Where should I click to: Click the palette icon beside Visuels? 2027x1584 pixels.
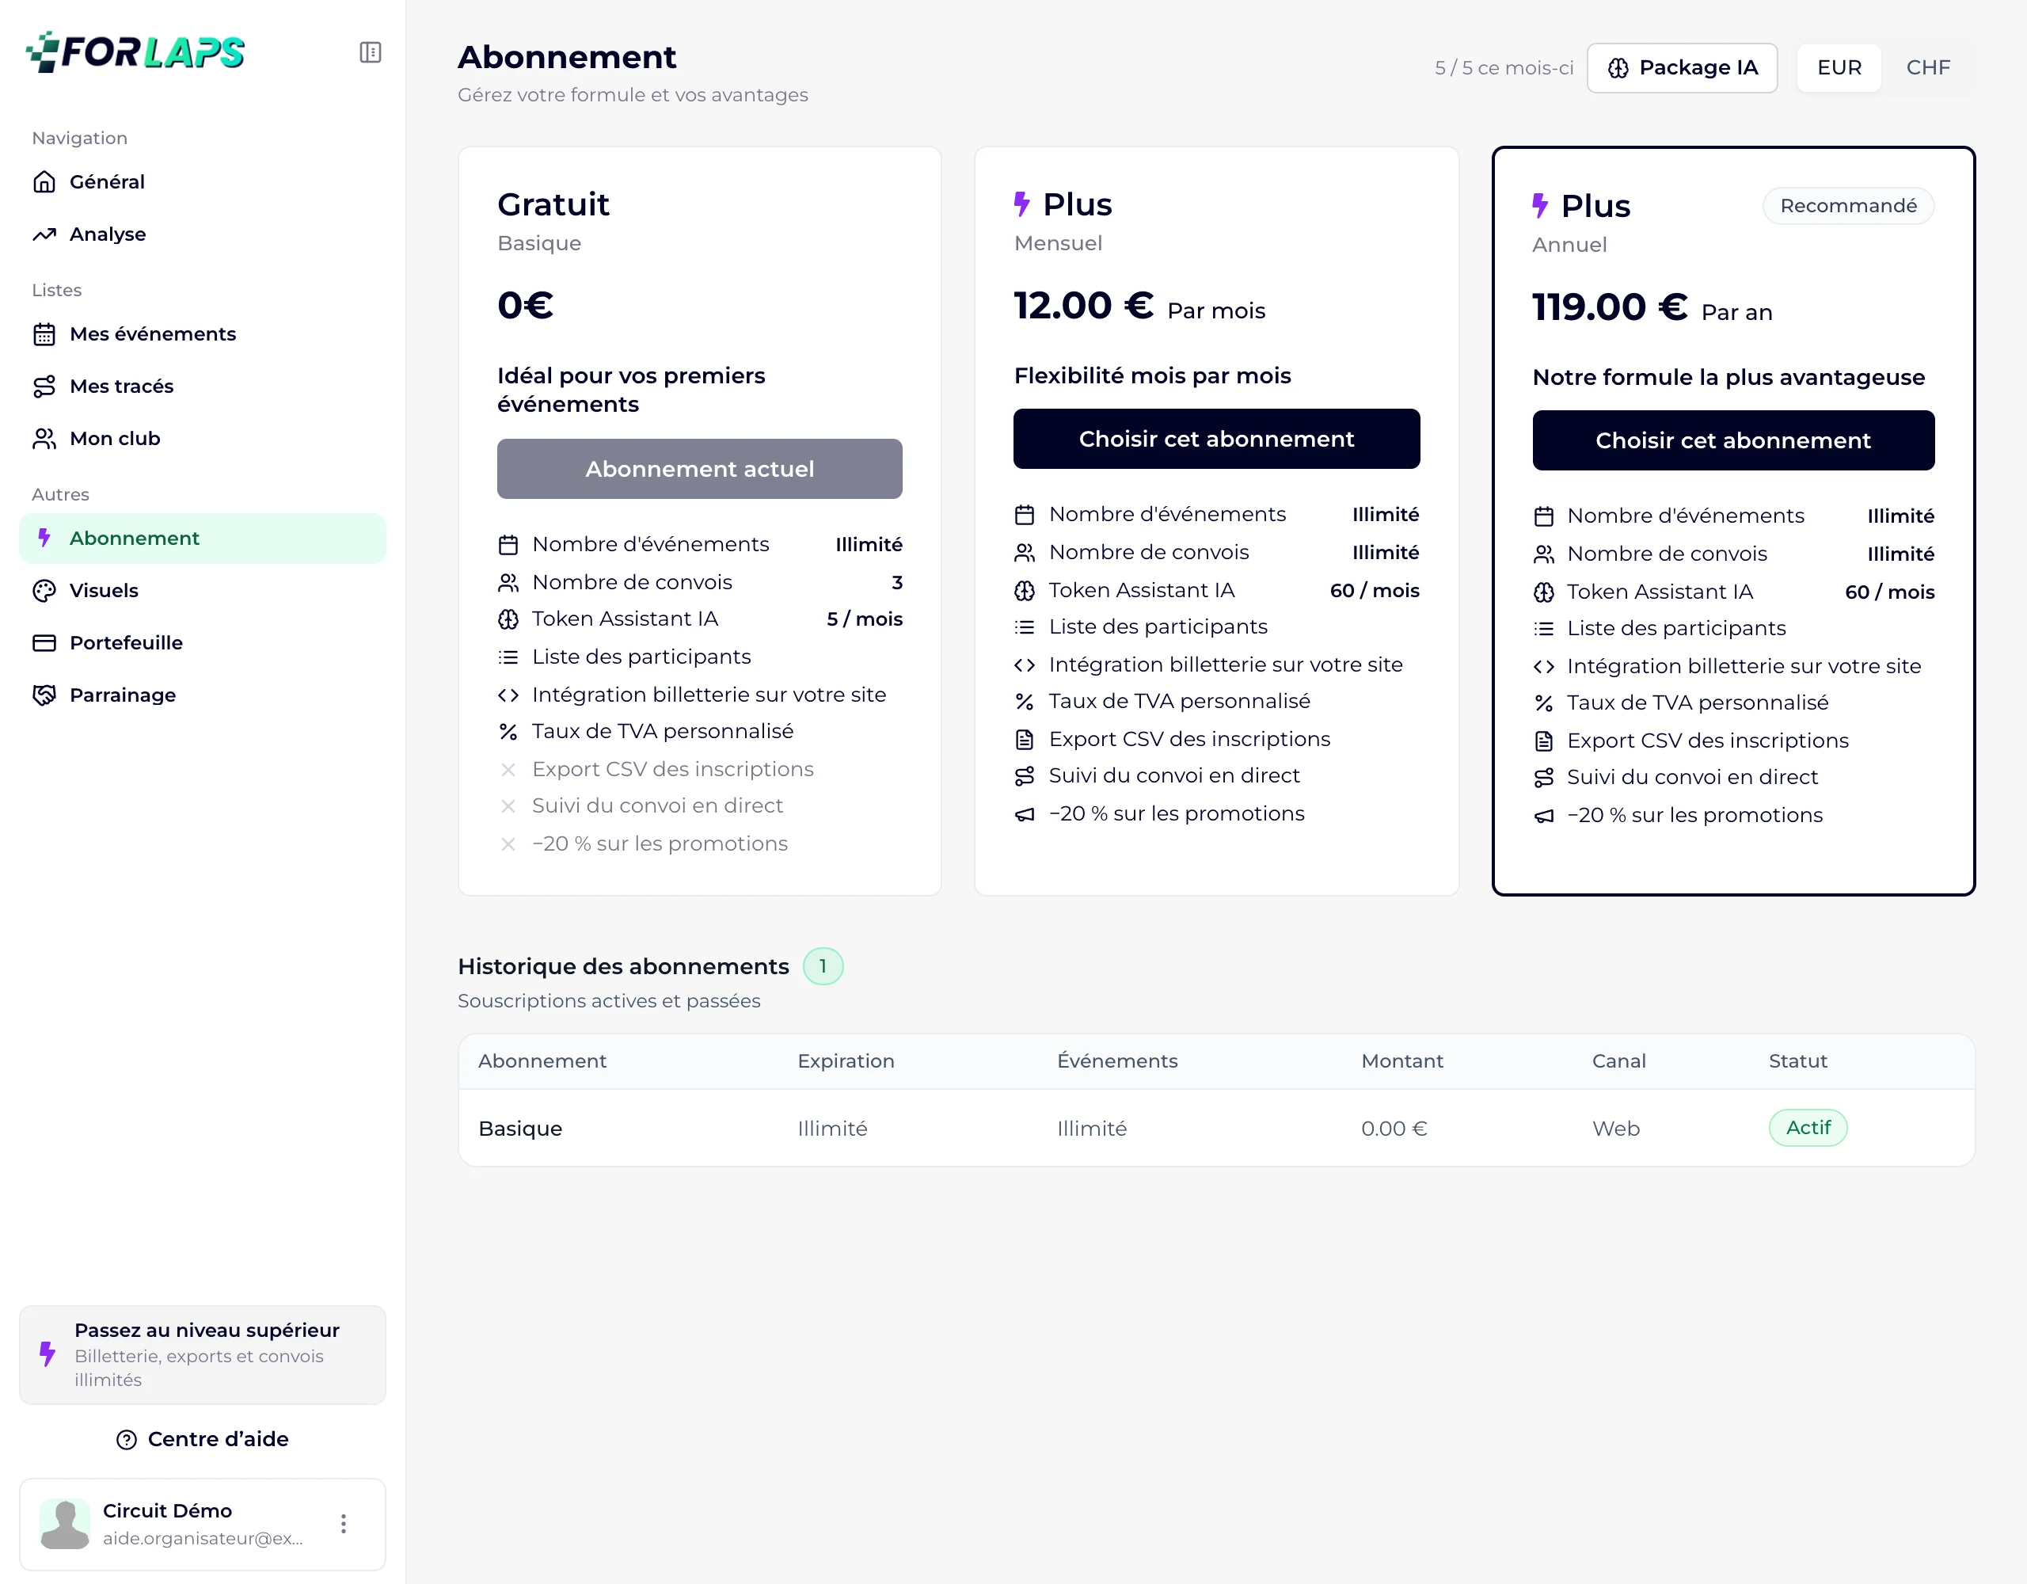[44, 591]
